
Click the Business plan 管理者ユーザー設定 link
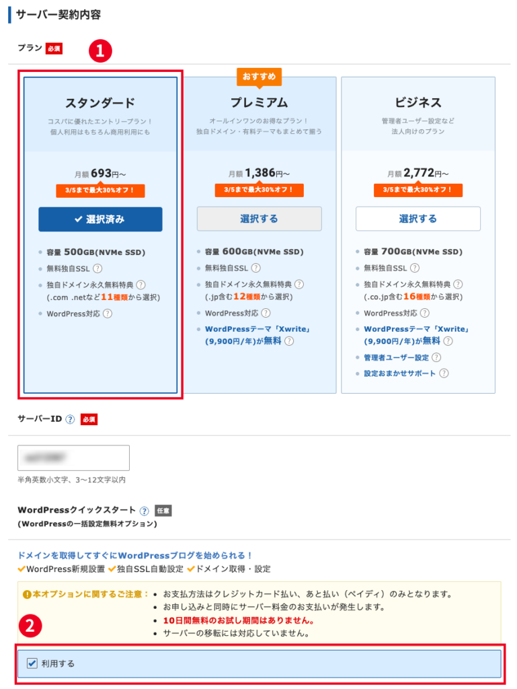tap(395, 357)
